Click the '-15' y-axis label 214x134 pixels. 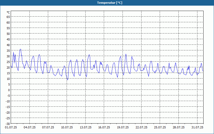[8, 107]
